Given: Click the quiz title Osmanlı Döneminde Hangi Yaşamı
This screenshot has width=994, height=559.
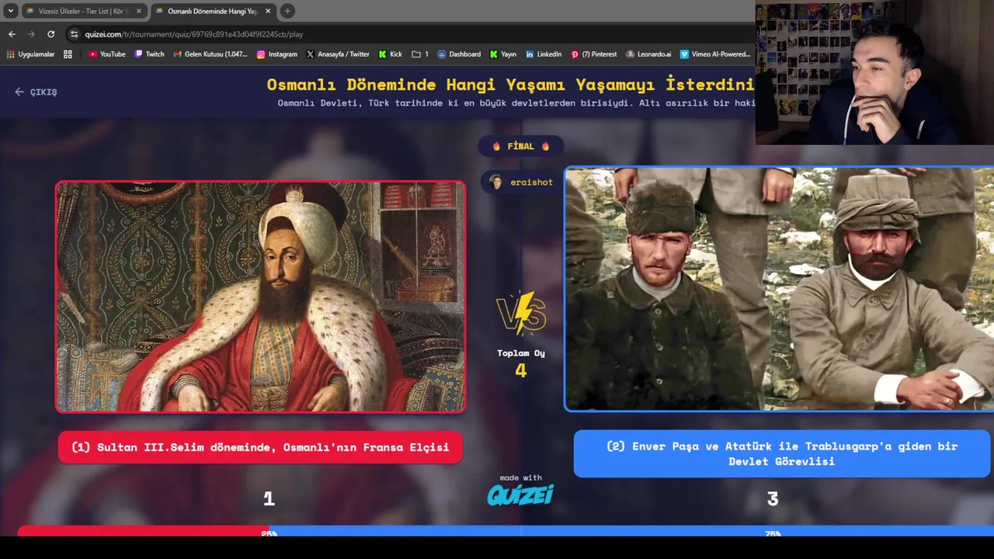Looking at the screenshot, I should point(510,85).
